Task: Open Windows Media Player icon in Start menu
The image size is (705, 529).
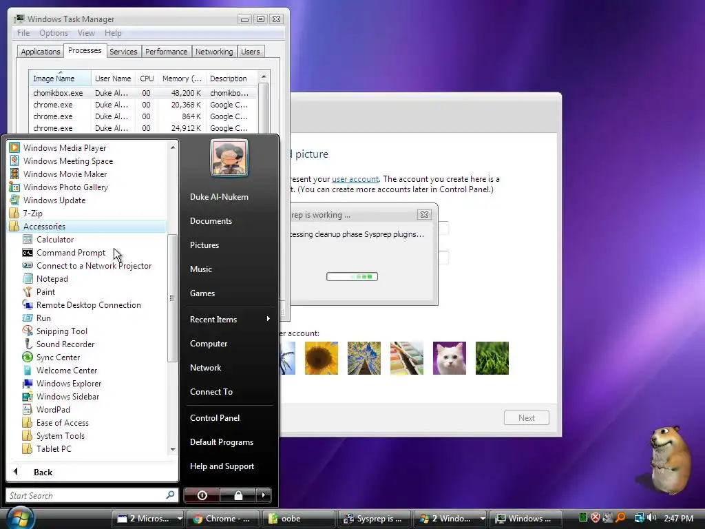Action: [x=14, y=147]
